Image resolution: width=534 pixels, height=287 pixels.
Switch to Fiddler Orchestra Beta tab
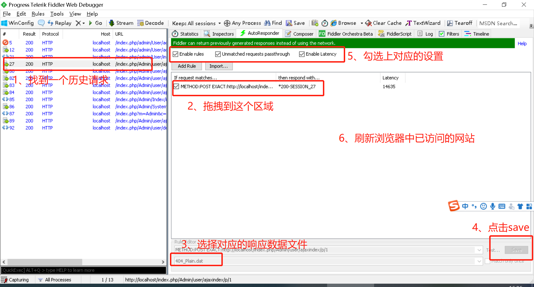click(x=346, y=34)
